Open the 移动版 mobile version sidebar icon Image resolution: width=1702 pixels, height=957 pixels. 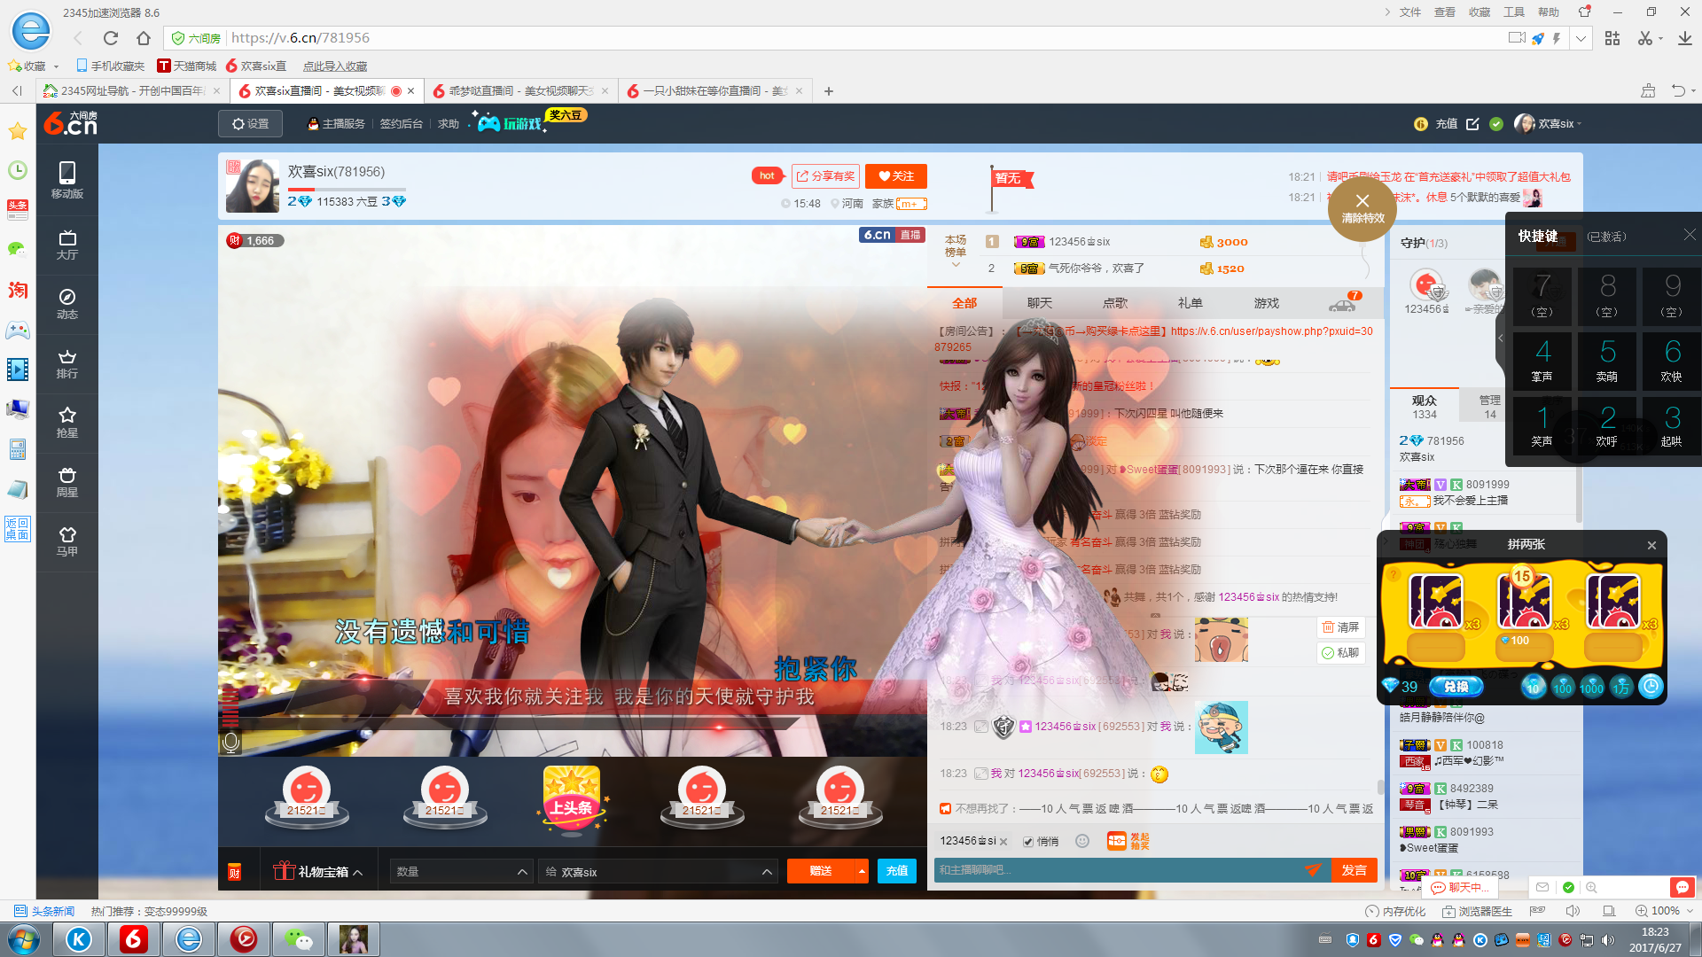(67, 180)
